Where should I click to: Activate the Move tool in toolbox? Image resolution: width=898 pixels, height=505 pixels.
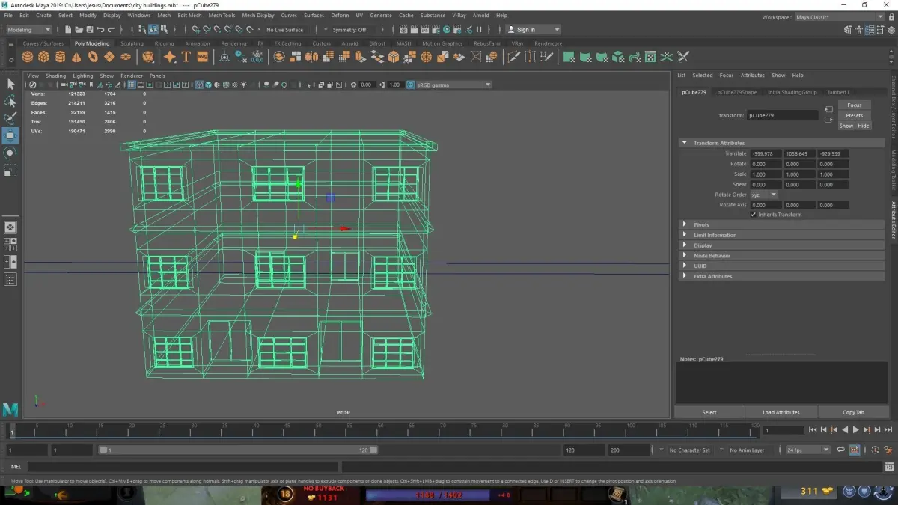click(10, 135)
